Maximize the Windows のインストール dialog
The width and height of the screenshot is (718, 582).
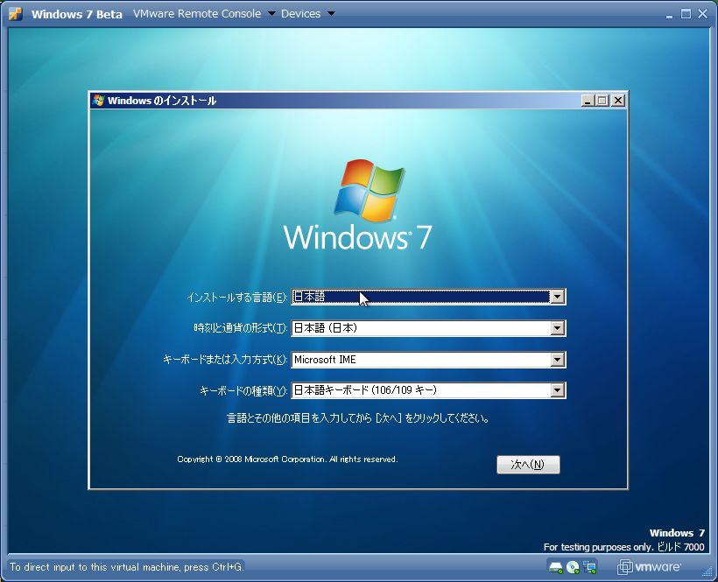[x=602, y=100]
